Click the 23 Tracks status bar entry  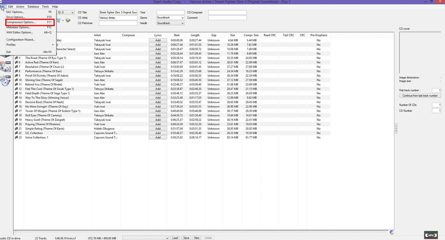[41, 238]
